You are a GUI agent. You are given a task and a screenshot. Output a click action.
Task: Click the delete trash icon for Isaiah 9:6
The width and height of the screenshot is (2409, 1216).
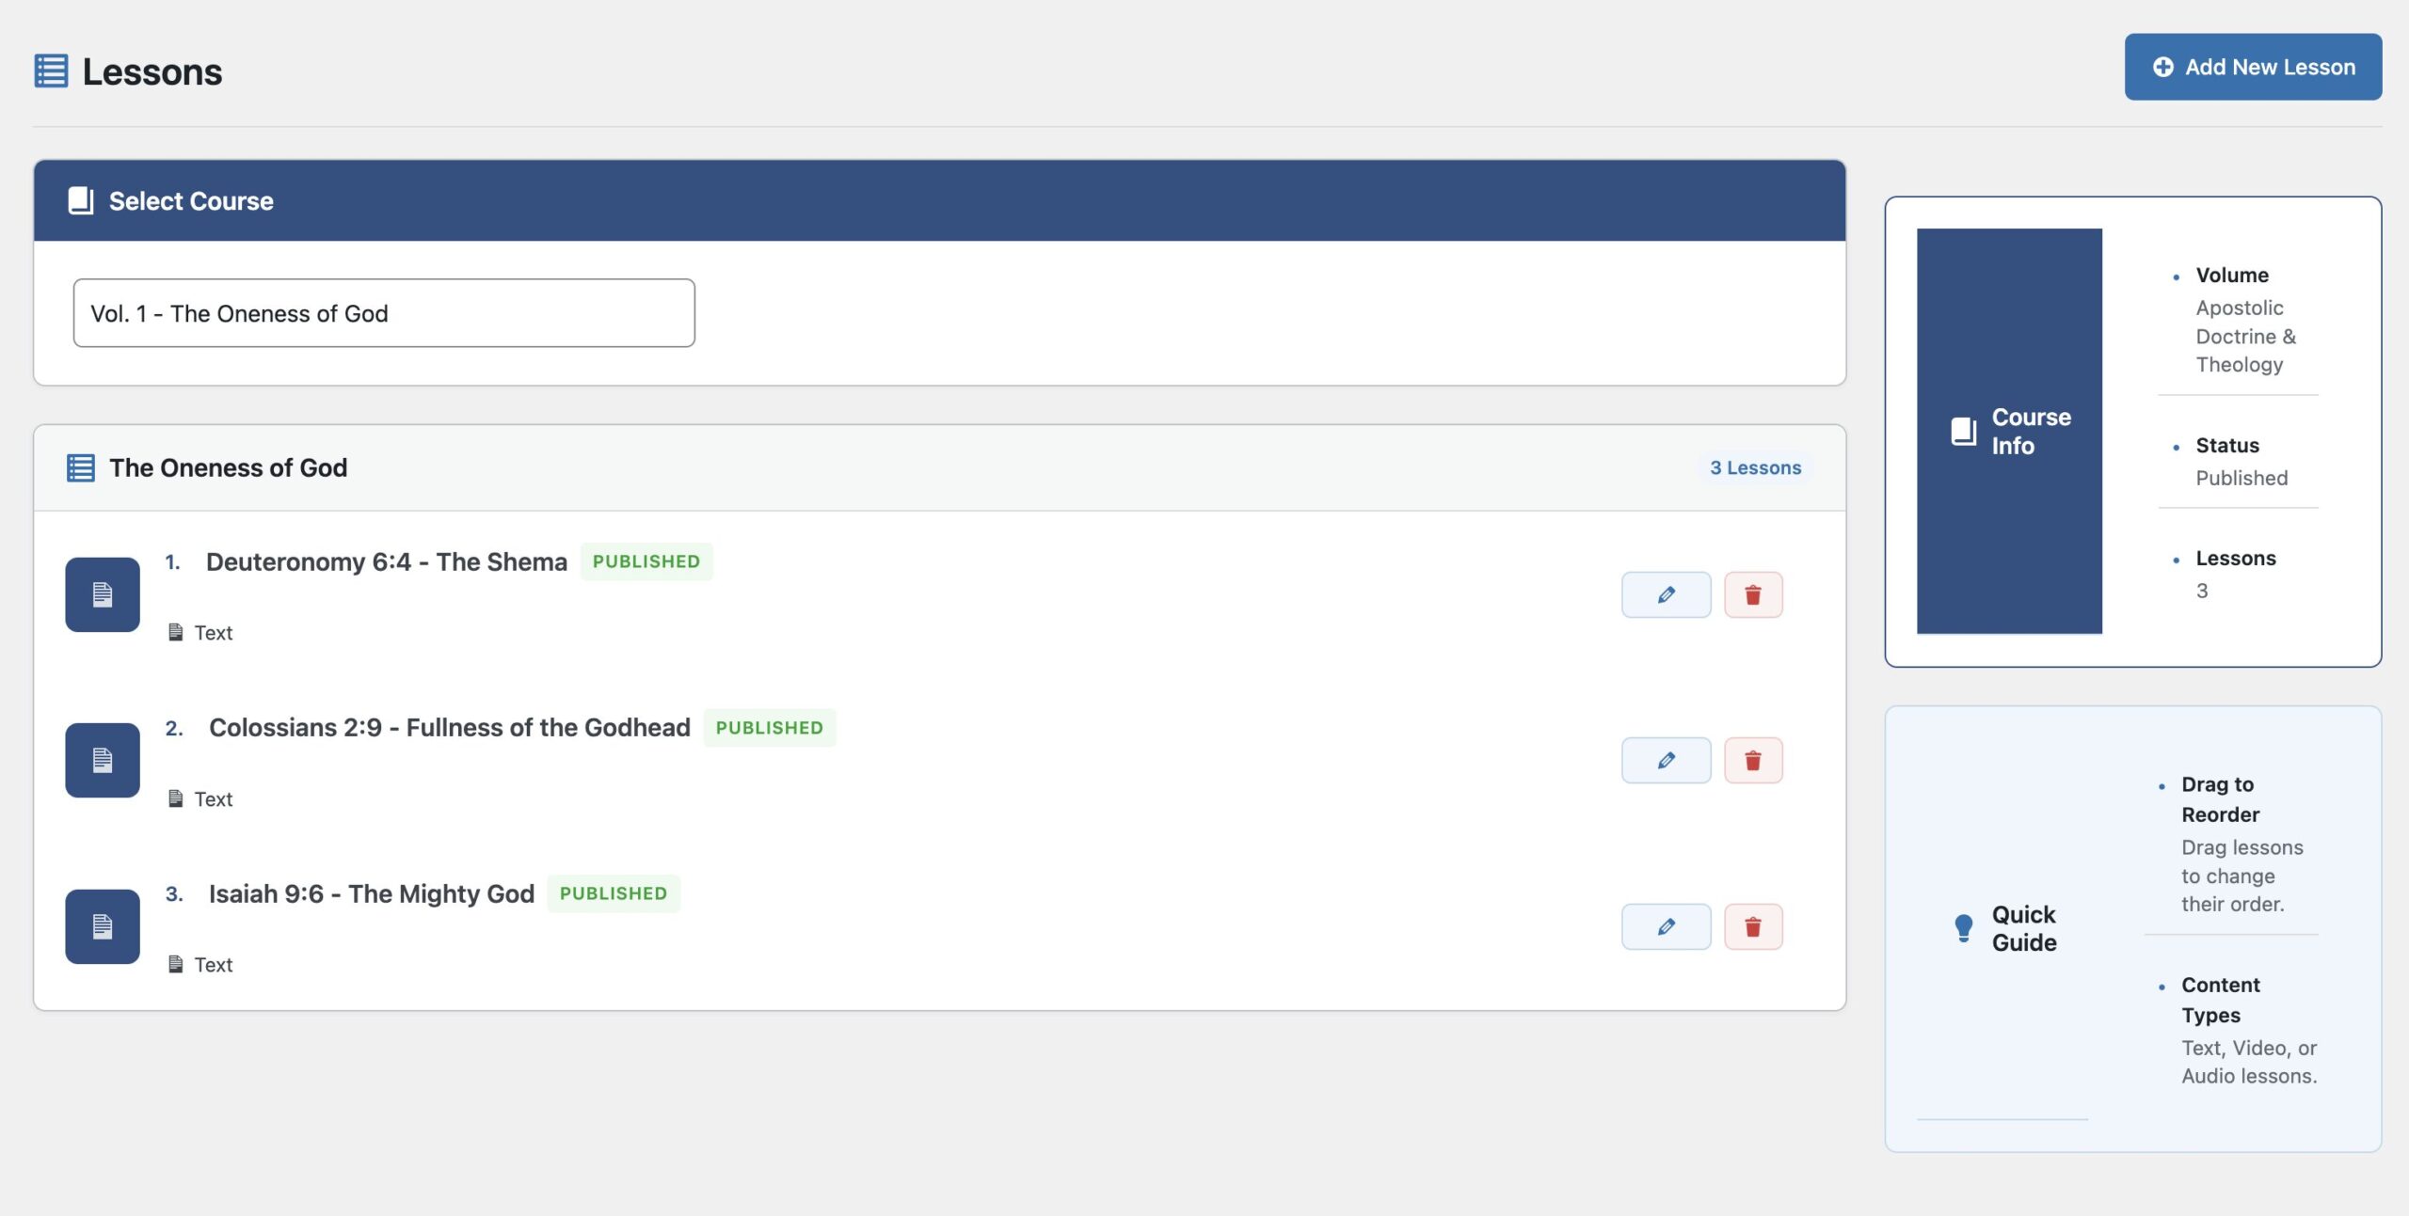click(x=1752, y=926)
